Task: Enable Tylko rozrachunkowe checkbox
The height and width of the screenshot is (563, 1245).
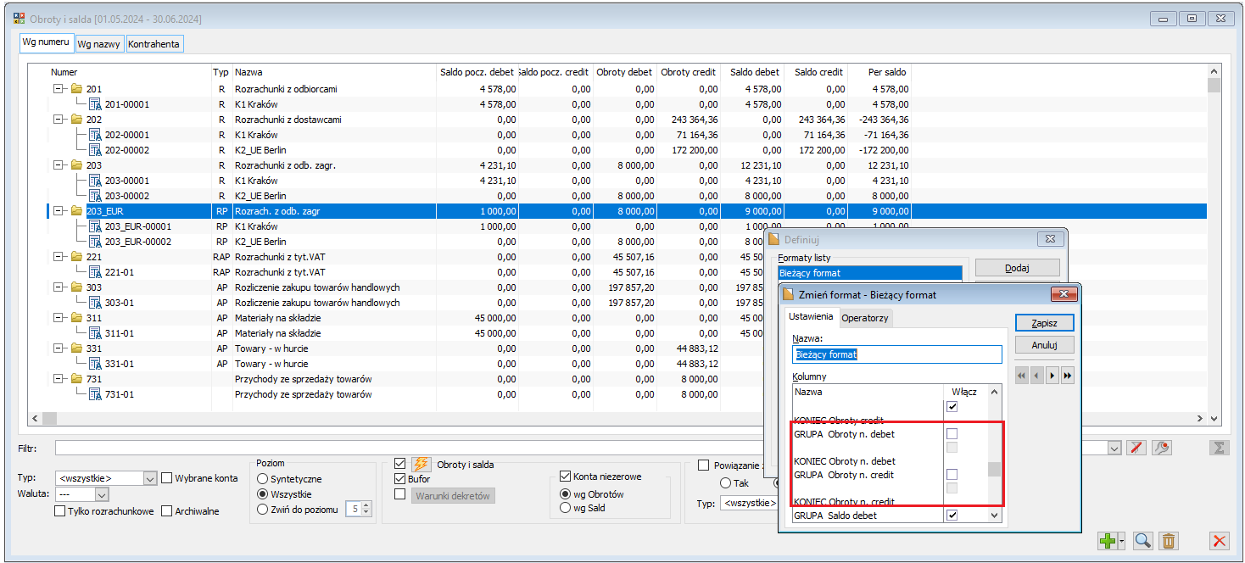Action: pyautogui.click(x=59, y=510)
